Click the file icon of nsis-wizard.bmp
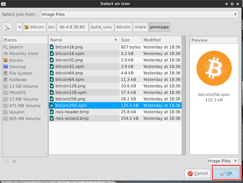 coord(52,119)
